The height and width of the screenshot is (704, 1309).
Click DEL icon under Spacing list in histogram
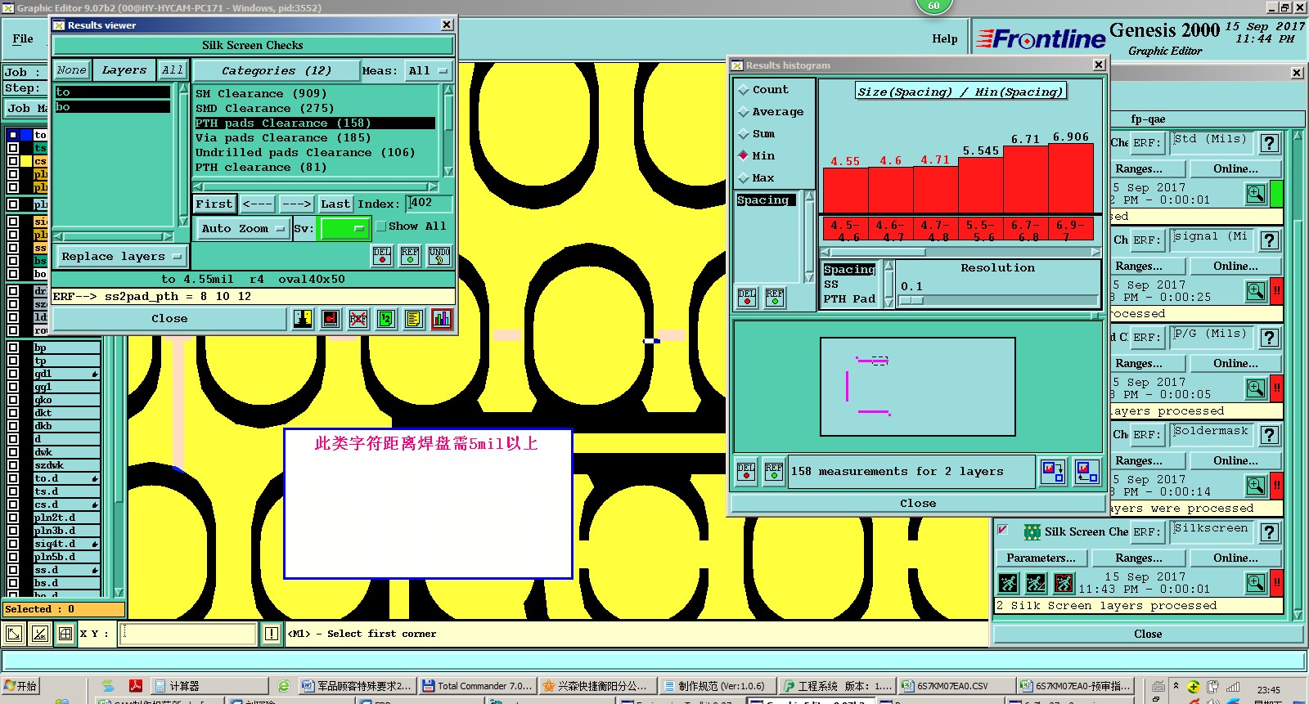(x=747, y=298)
